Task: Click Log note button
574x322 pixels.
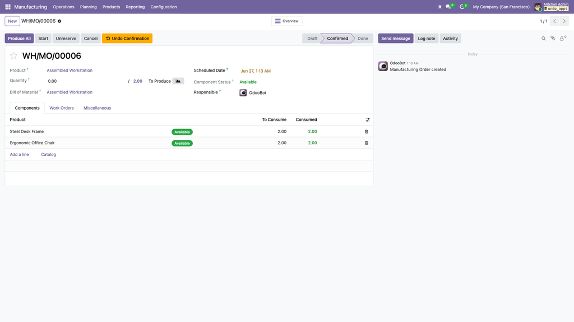Action: [427, 39]
